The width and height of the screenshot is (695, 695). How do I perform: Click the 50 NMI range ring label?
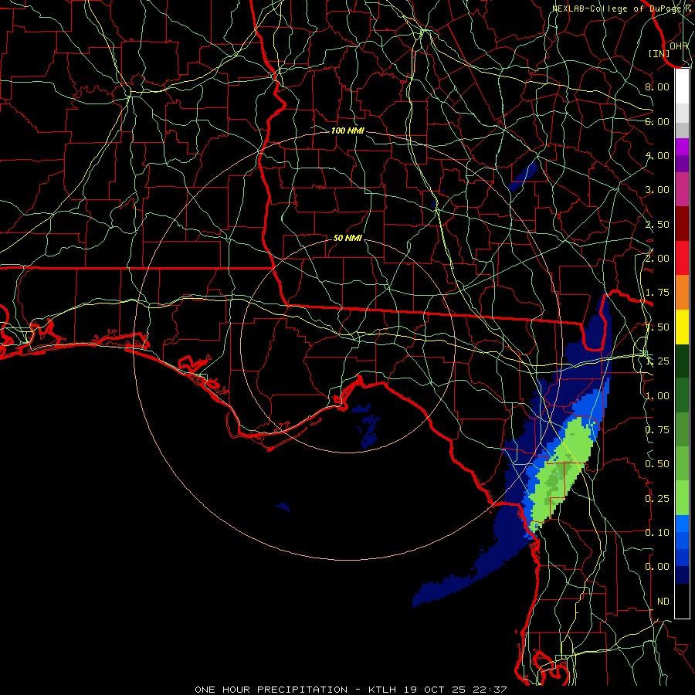point(347,238)
